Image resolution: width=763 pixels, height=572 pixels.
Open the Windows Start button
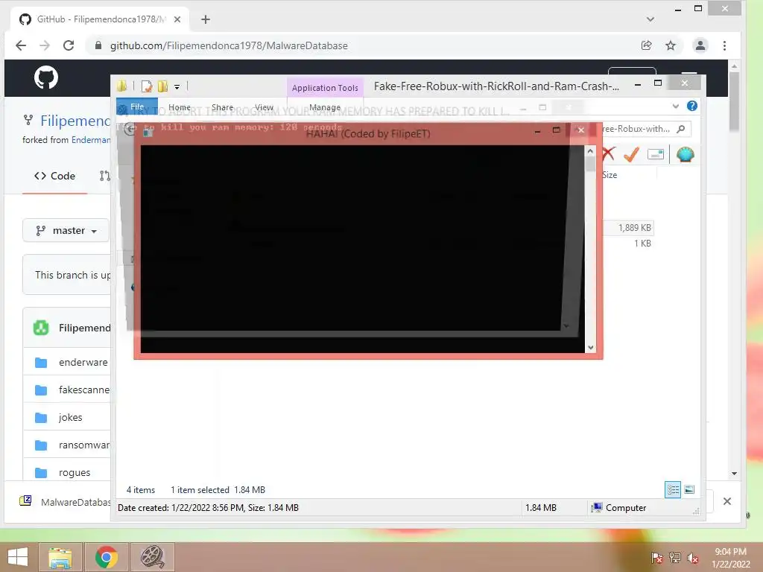18,557
